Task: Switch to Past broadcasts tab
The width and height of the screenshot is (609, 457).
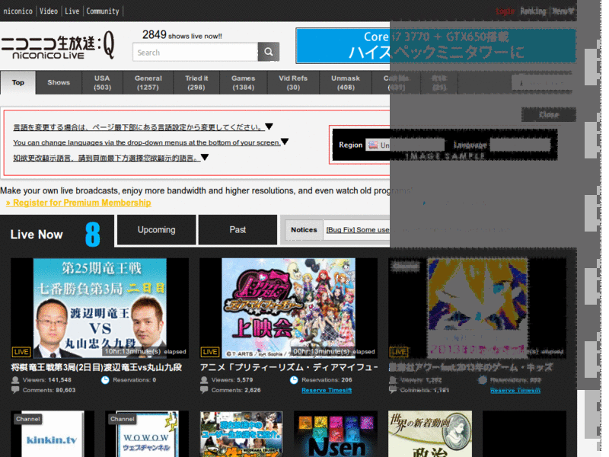Action: (238, 230)
